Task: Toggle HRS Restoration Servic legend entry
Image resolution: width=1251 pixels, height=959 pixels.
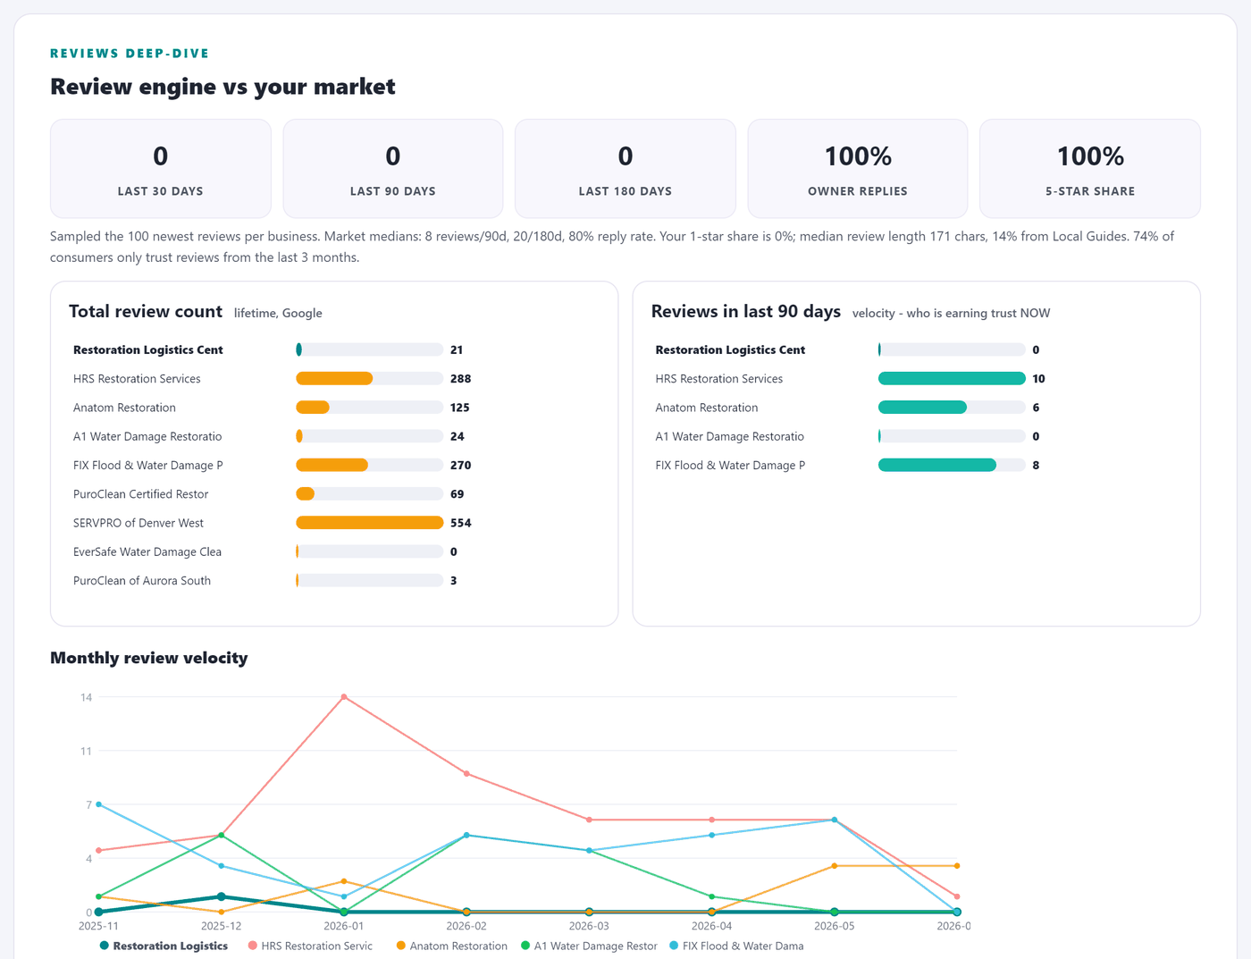Action: [x=310, y=946]
